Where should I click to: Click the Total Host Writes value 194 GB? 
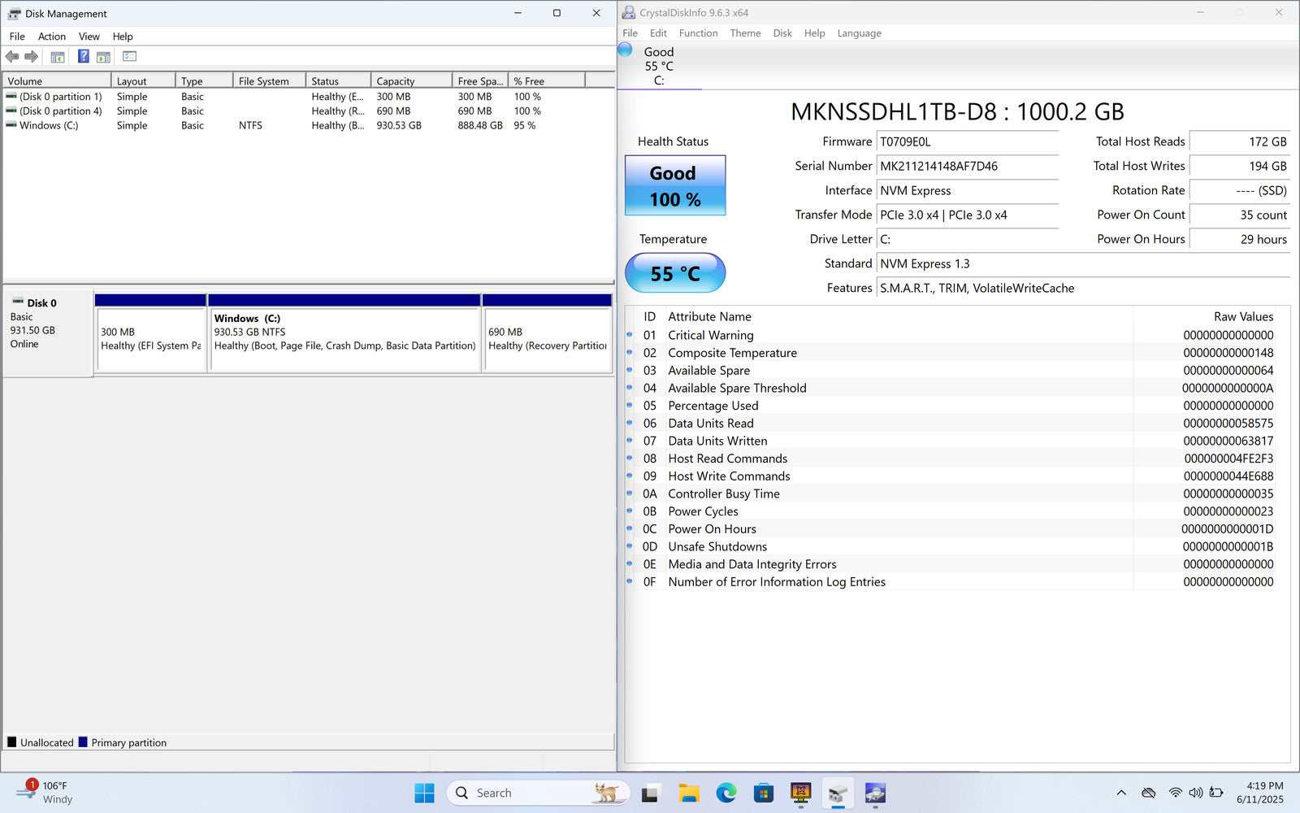[1240, 166]
